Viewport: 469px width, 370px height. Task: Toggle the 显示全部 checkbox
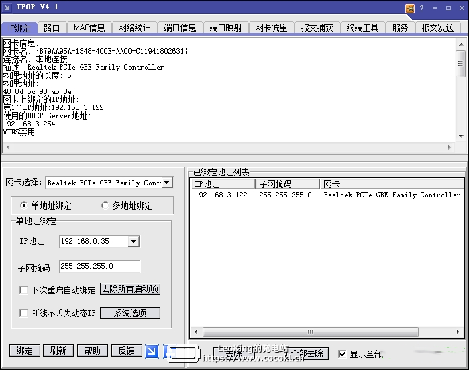click(x=342, y=354)
